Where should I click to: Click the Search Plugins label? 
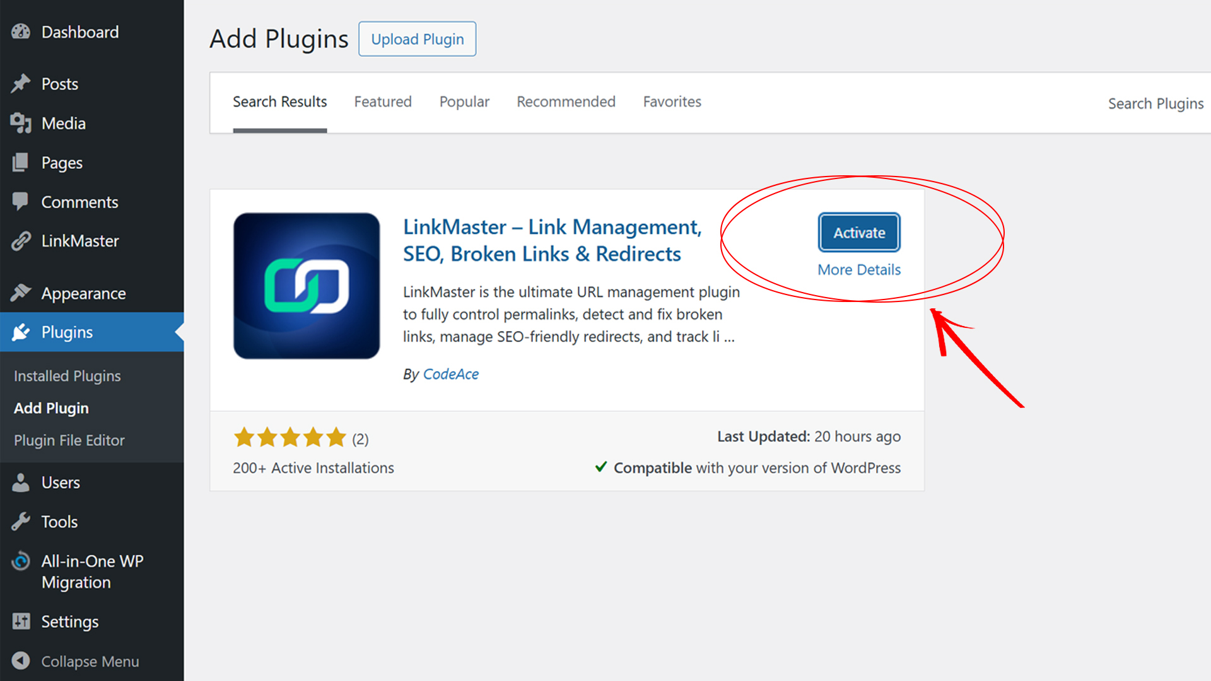pyautogui.click(x=1155, y=103)
